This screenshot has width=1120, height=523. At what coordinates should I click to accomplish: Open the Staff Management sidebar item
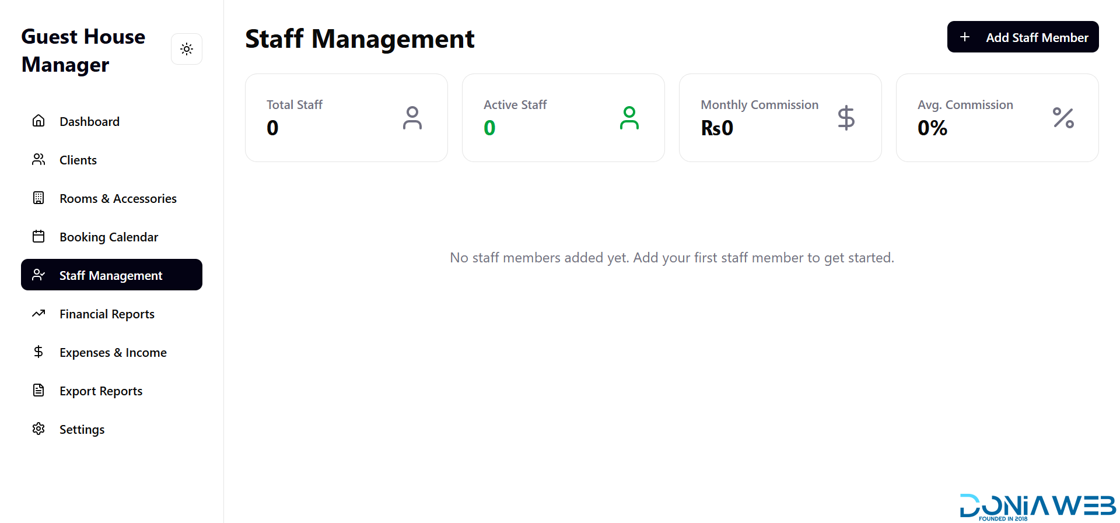click(x=111, y=275)
